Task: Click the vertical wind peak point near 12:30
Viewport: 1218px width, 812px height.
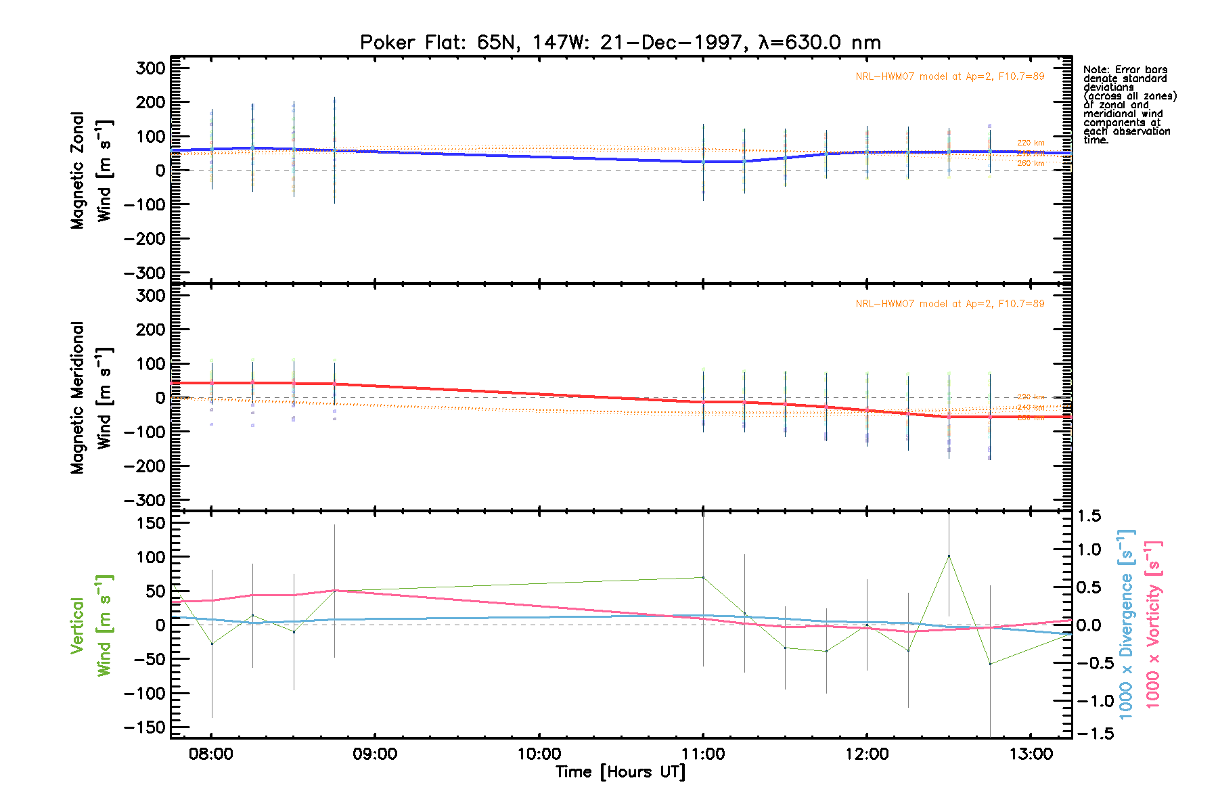Action: coord(949,556)
